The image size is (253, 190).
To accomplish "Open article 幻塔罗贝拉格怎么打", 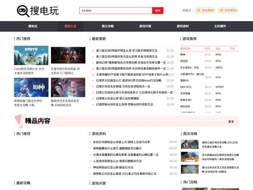I will [129, 81].
